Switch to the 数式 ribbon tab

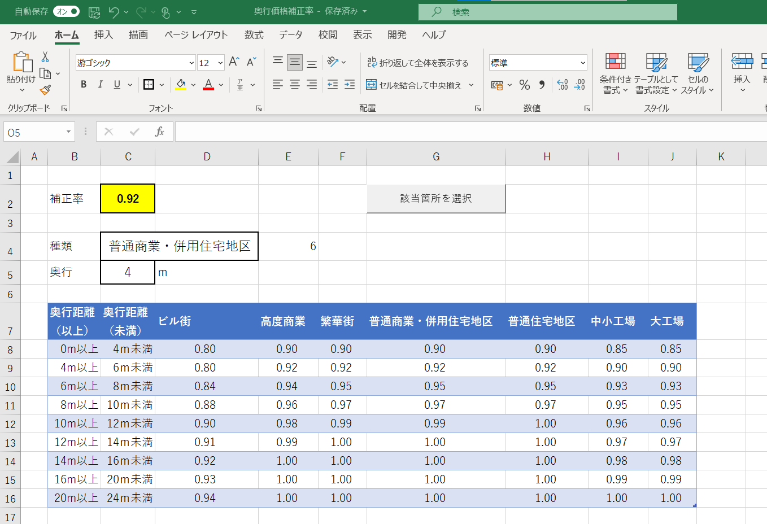(x=254, y=35)
